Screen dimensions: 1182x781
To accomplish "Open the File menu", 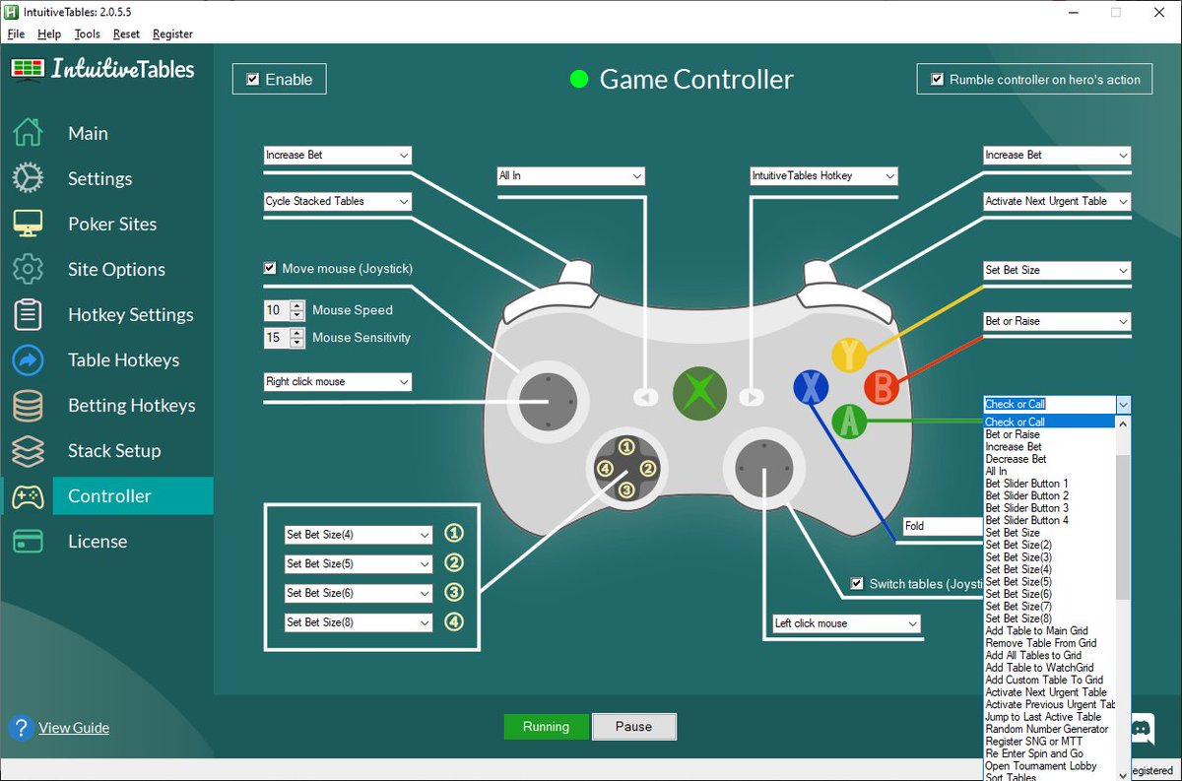I will pos(16,33).
